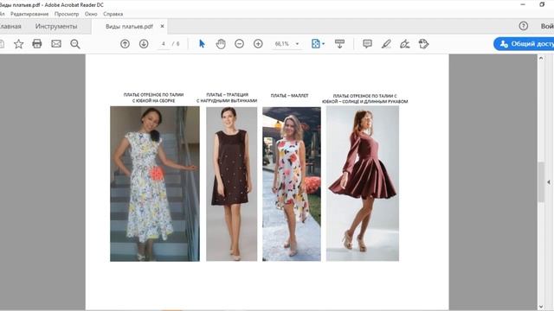Screen dimensions: 554x311
Task: Zoom out with the minus circle icon
Action: point(239,44)
